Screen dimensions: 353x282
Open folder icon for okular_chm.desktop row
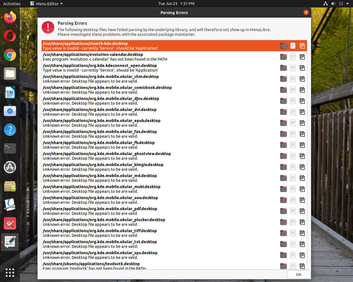[283, 79]
